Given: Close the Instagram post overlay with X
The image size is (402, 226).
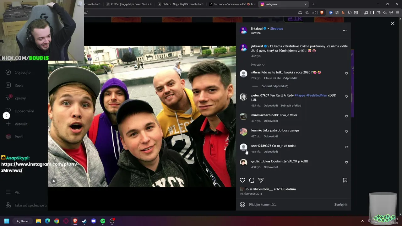Looking at the screenshot, I should (x=392, y=23).
